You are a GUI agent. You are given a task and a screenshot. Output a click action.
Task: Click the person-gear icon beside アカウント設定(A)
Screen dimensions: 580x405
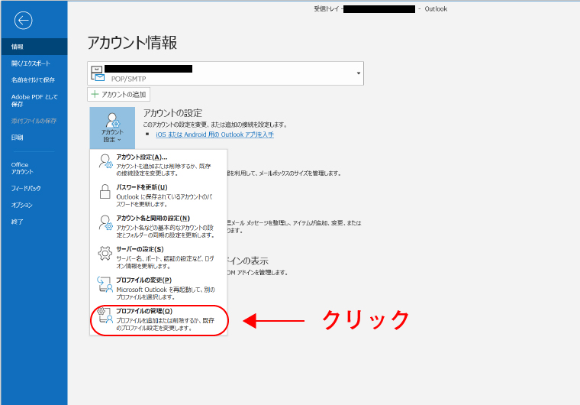tap(105, 161)
